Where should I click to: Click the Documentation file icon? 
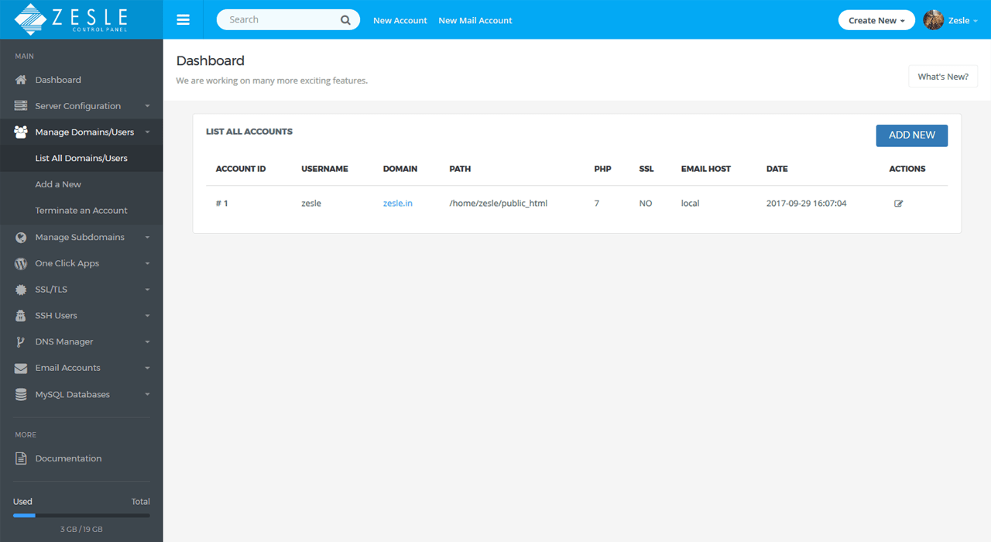pyautogui.click(x=21, y=458)
